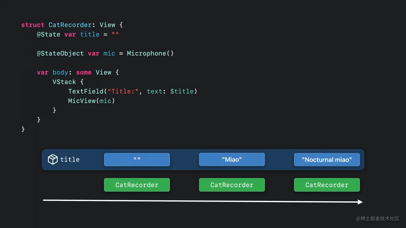Select the empty-string "" title value box
406x228 pixels.
click(137, 159)
